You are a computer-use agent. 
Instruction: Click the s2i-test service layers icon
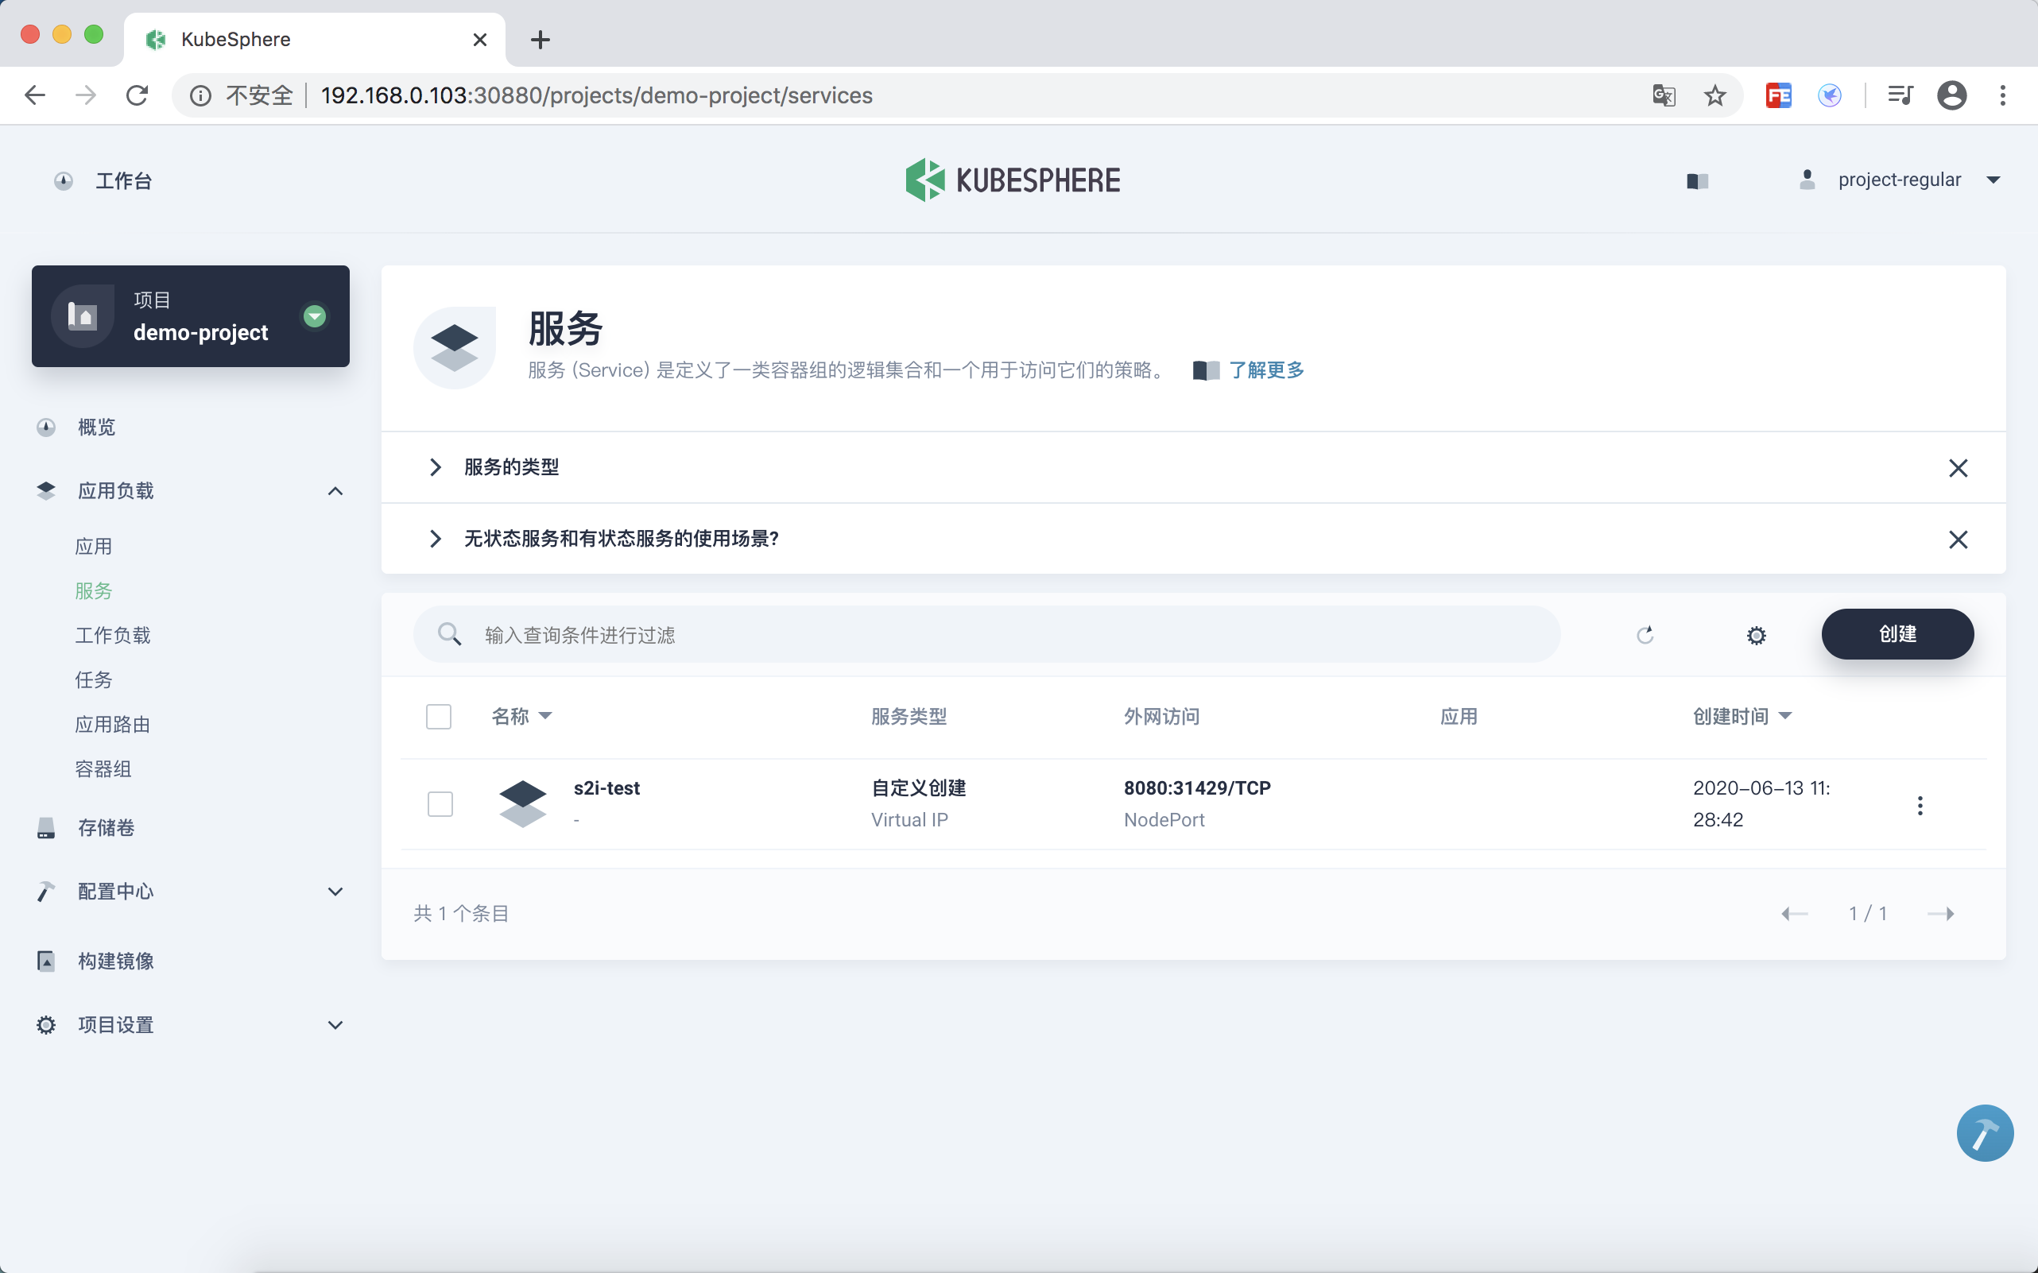[522, 804]
